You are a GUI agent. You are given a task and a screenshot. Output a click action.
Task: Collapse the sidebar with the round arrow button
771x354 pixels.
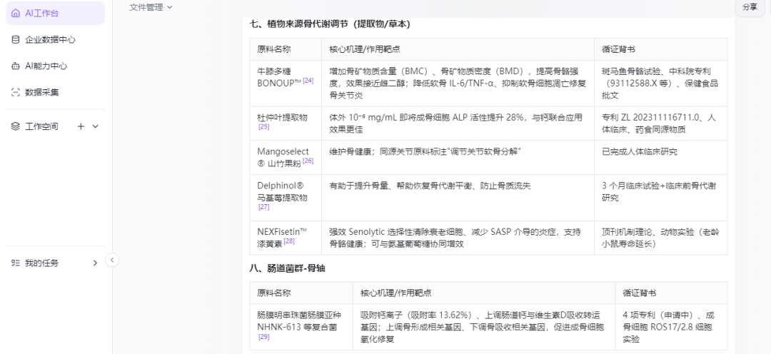tap(112, 260)
